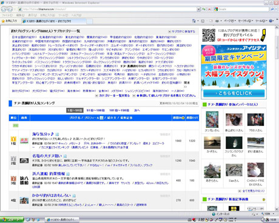Open the blog link 浜八渡船 釣果情報
Viewport: 279px width, 223px height.
(x=49, y=174)
